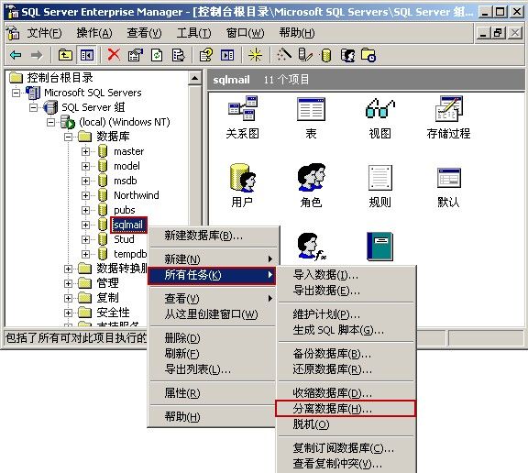Select the tempdb database tree item

[x=130, y=254]
